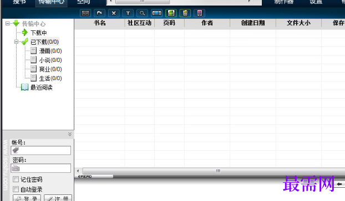Click the left arrow of the list scrollbar
345x201 pixels.
78,171
